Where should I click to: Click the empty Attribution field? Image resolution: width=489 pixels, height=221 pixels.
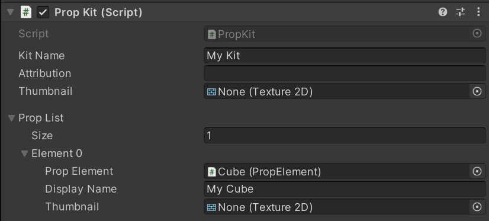coord(345,73)
